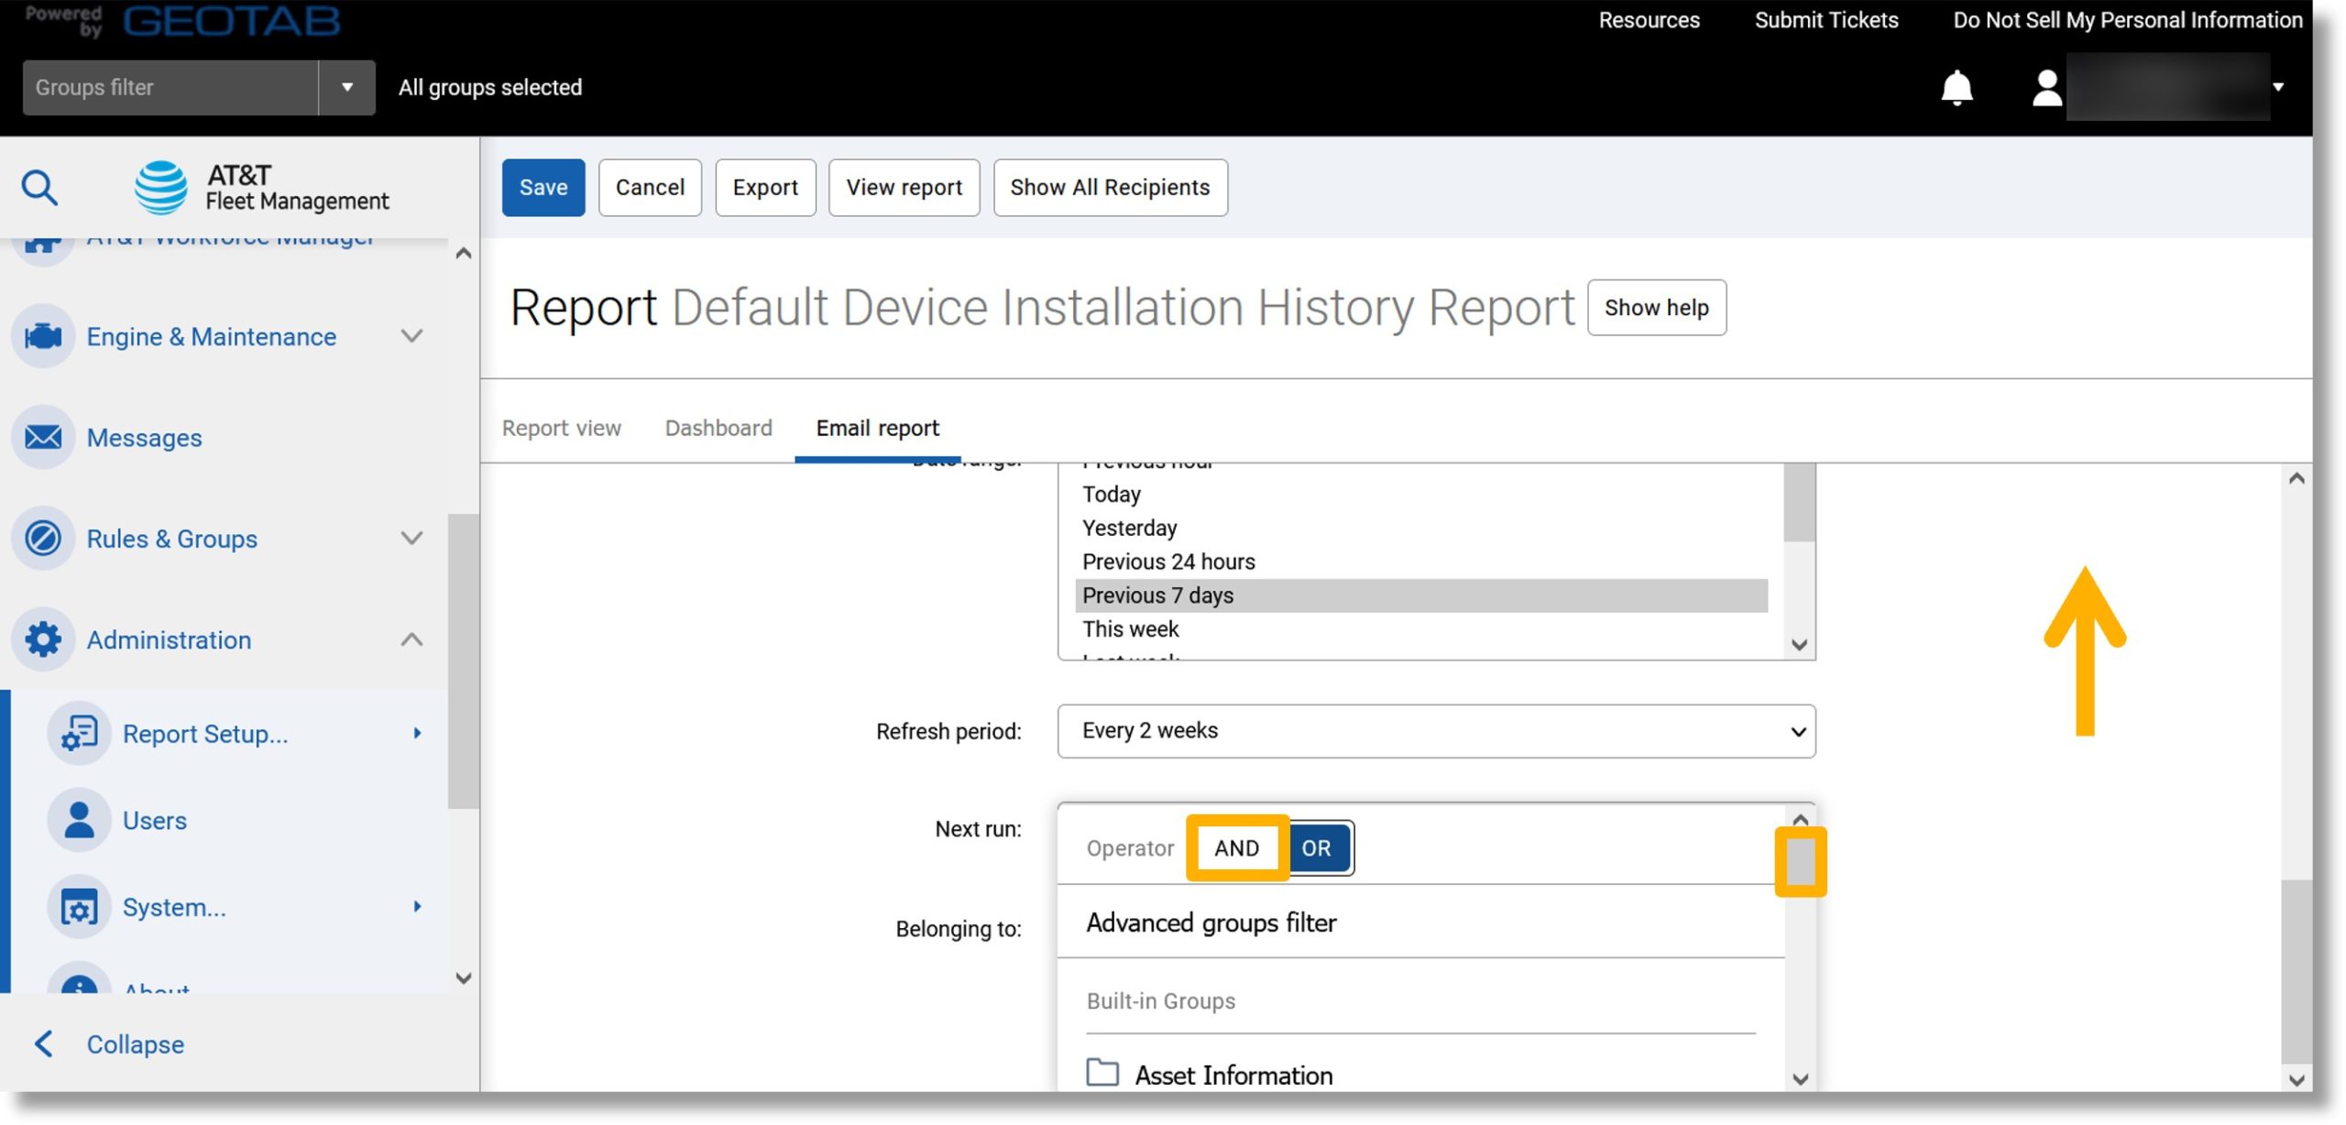Open Users in the sidebar

pos(155,820)
